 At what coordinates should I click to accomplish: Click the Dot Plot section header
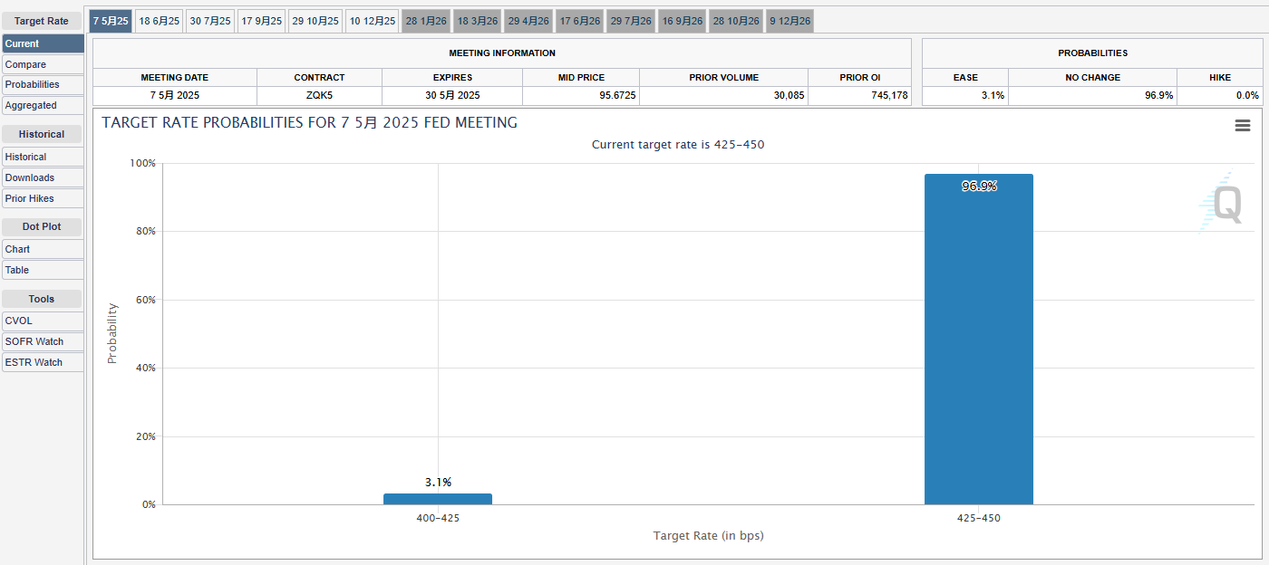(x=42, y=226)
